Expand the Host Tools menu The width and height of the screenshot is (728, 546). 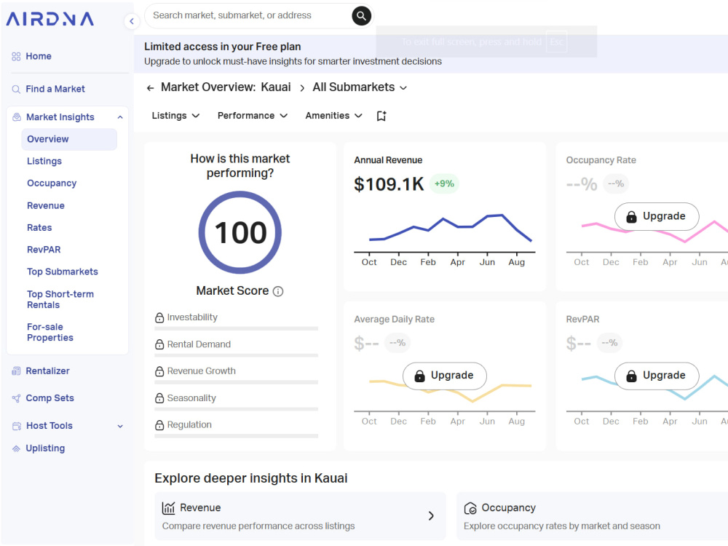120,426
